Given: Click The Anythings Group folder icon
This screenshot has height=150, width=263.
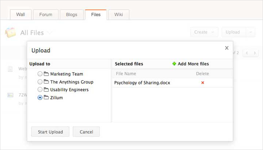Looking at the screenshot, I should tap(46, 82).
